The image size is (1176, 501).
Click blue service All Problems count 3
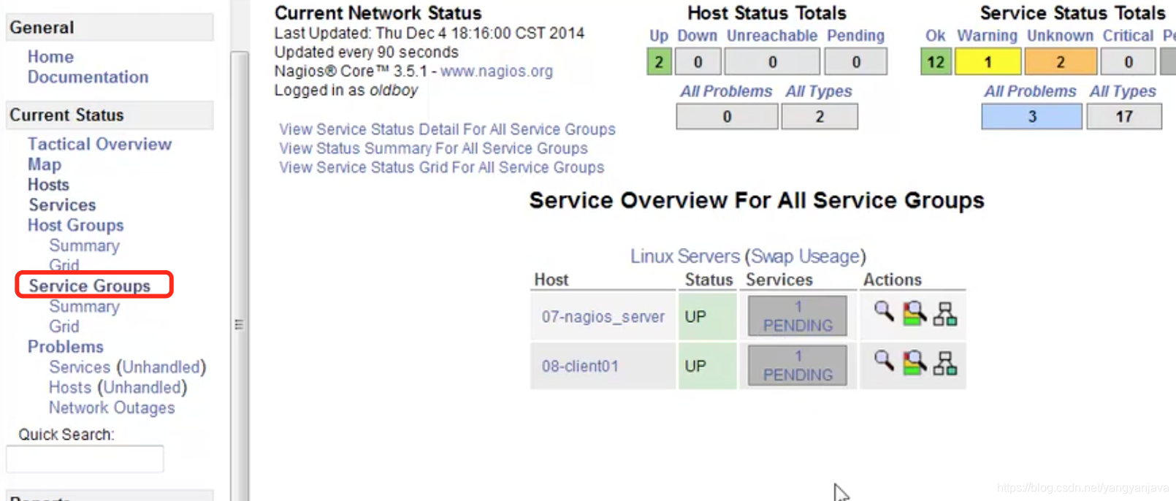point(1032,117)
